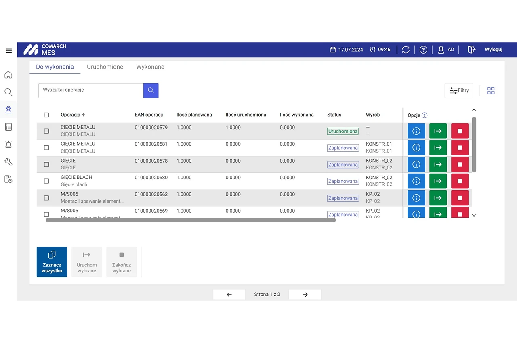Click the vertical table scrollbar
Screen dimensions: 517x343
(474, 144)
